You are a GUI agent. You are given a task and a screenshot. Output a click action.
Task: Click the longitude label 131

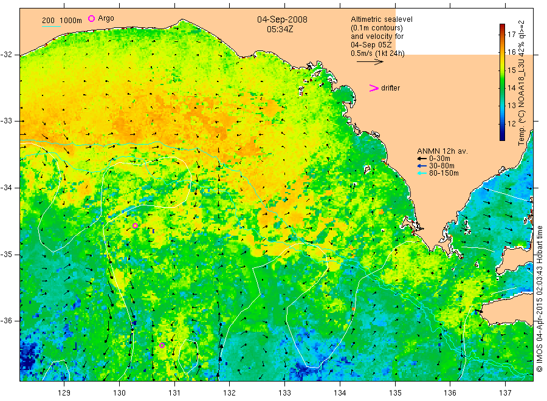point(174,392)
